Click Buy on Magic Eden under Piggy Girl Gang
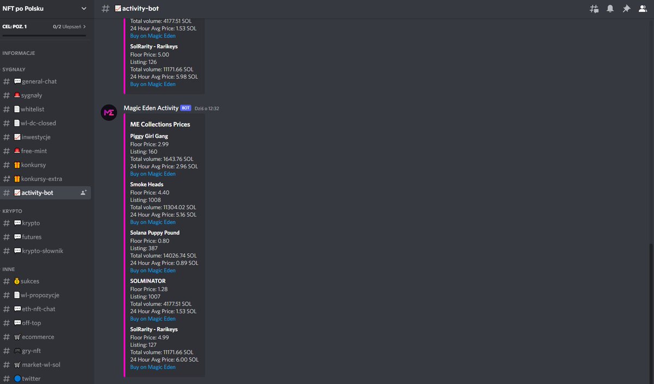The width and height of the screenshot is (654, 384). (x=153, y=174)
